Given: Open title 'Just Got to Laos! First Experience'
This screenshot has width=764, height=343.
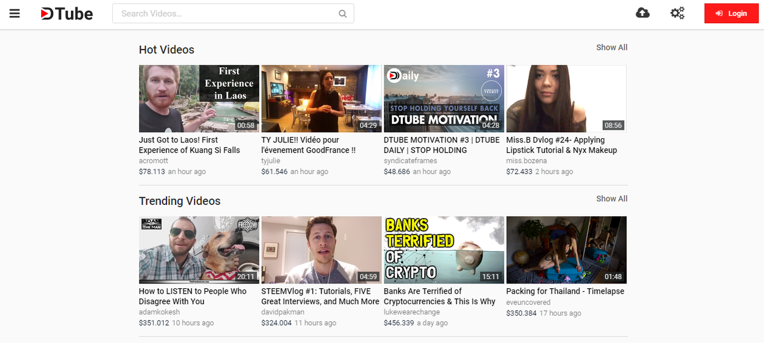Looking at the screenshot, I should 189,145.
